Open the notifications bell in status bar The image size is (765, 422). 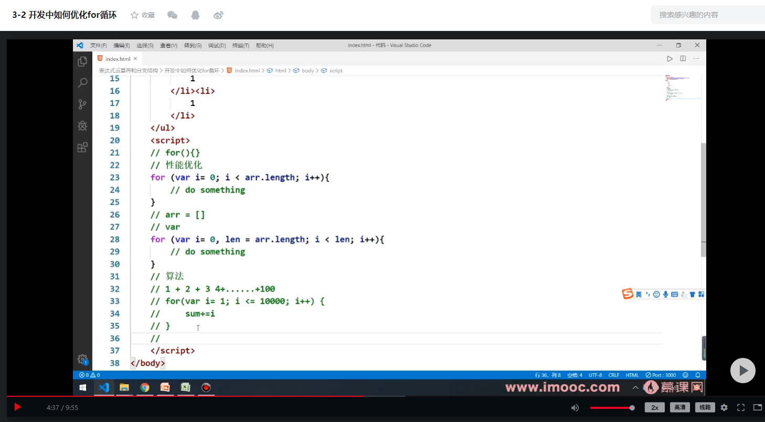698,375
